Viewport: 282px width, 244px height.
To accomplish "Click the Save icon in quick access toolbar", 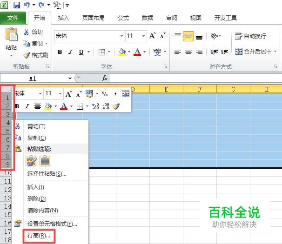I will click(x=17, y=5).
